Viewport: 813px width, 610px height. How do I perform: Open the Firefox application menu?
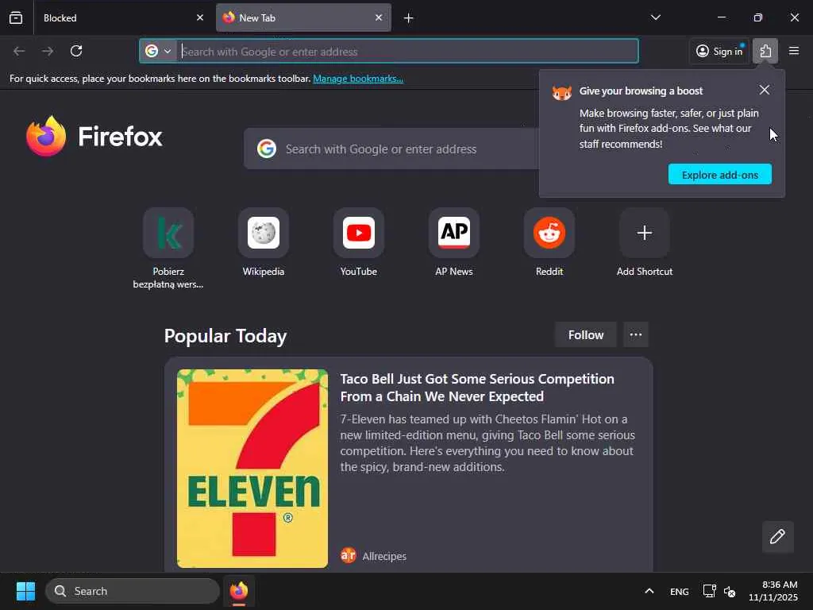(794, 51)
